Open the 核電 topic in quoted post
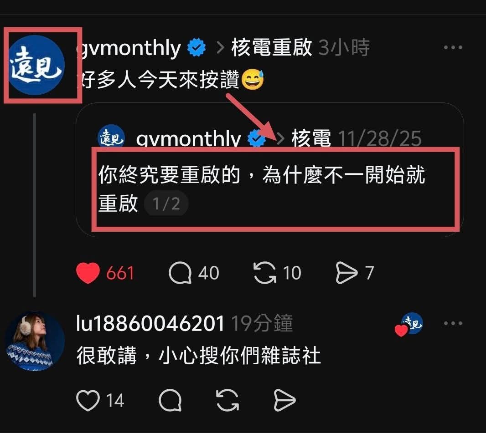This screenshot has height=433, width=486. point(311,138)
